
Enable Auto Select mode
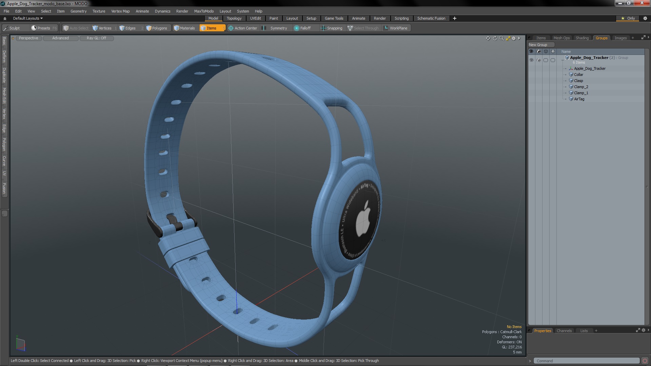point(76,28)
